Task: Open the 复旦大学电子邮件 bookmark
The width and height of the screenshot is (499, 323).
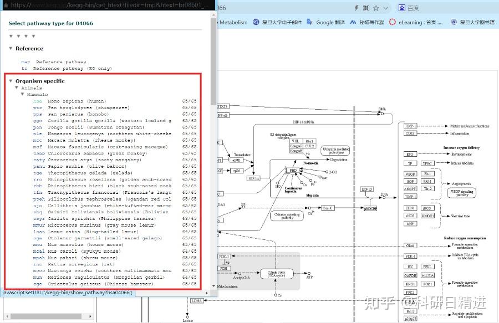Action: coord(278,22)
